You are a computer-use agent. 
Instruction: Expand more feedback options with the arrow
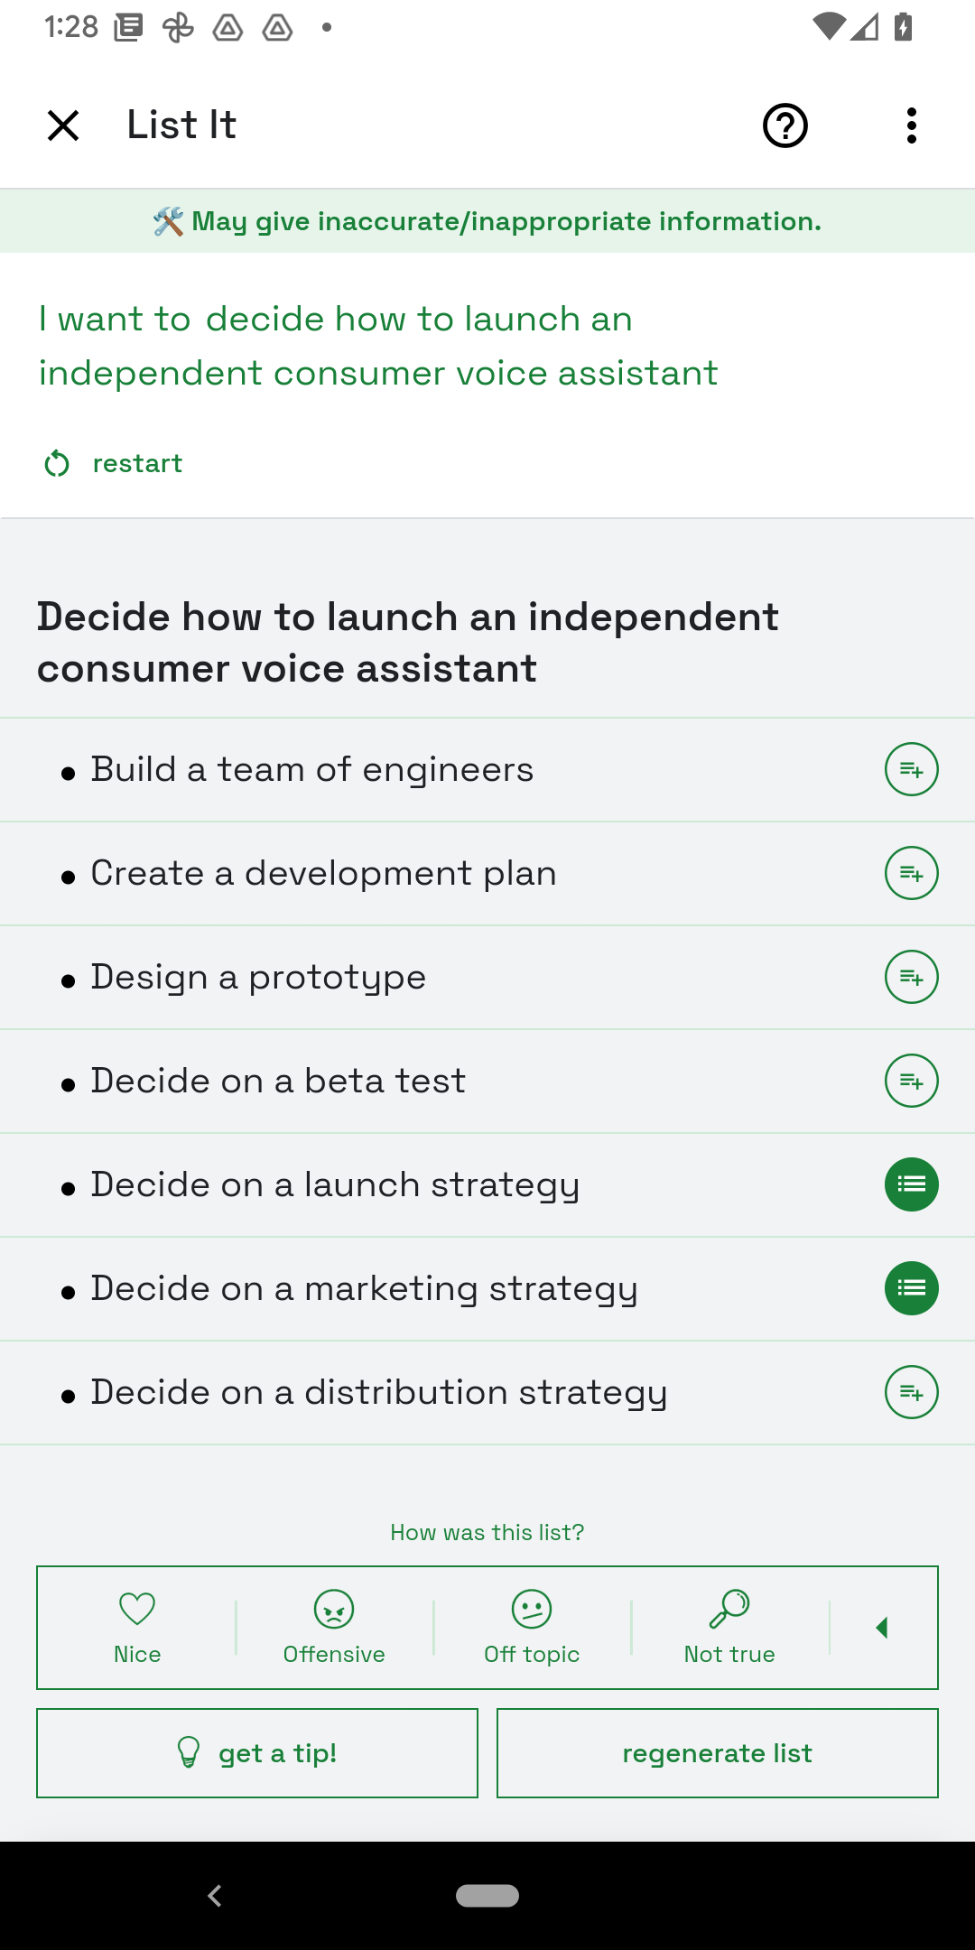click(883, 1628)
